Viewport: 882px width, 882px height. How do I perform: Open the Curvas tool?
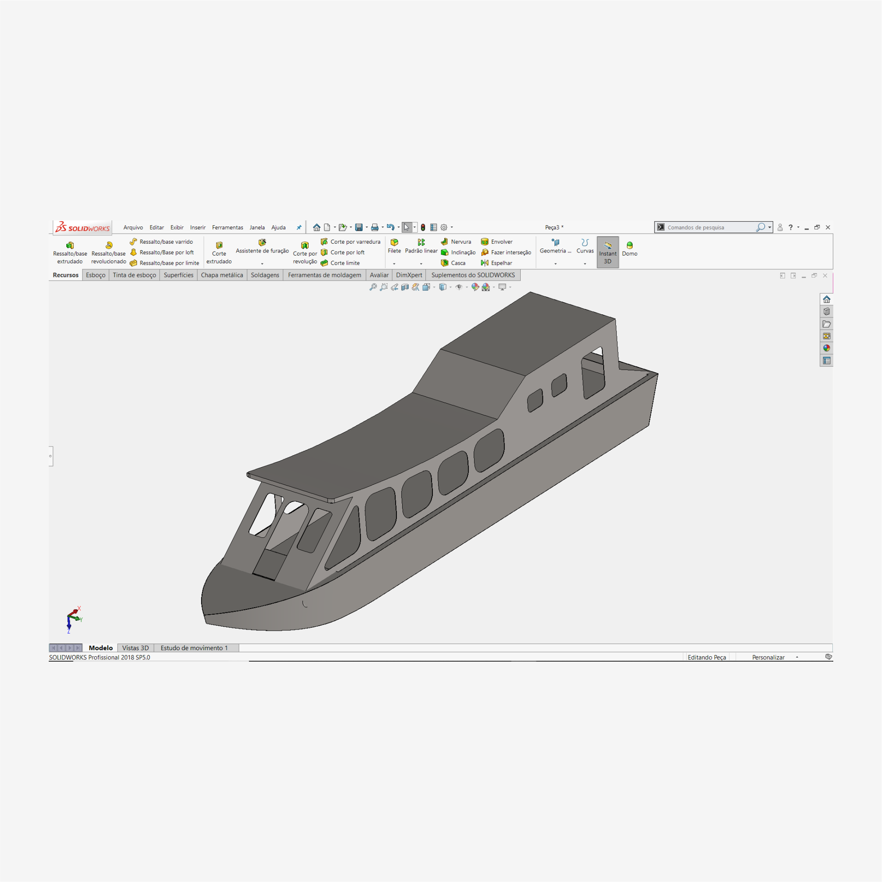click(585, 247)
